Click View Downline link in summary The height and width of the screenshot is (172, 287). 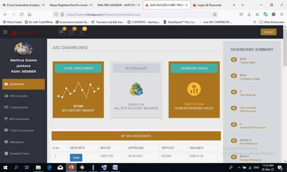coord(248,108)
